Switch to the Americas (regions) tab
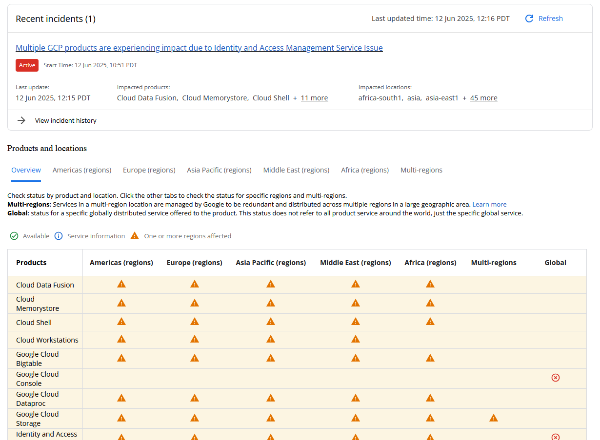This screenshot has width=600, height=440. 82,170
